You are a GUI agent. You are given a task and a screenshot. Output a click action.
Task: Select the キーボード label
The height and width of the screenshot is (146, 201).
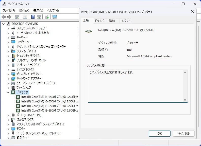(x=22, y=38)
